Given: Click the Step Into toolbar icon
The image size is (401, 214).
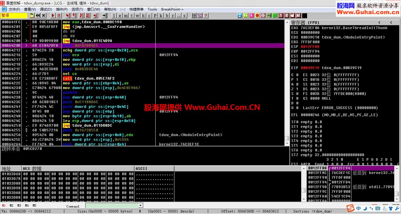Looking at the screenshot, I should (x=68, y=16).
